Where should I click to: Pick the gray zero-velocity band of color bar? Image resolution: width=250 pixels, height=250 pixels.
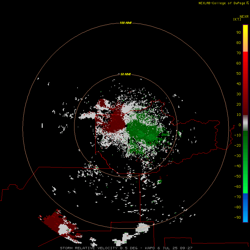tap(245, 123)
